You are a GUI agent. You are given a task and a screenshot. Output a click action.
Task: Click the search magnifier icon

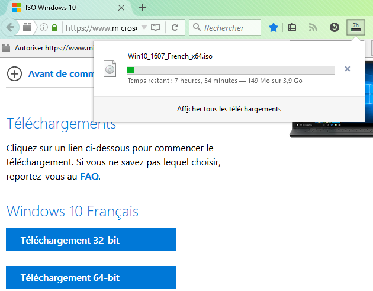coord(197,27)
